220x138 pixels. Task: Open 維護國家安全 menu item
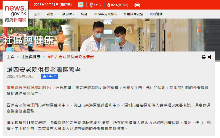pos(133,14)
